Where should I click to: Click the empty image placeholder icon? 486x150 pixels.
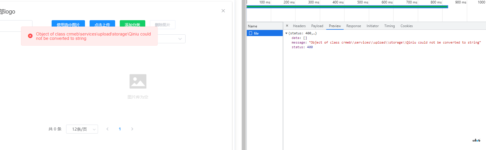coord(138,81)
